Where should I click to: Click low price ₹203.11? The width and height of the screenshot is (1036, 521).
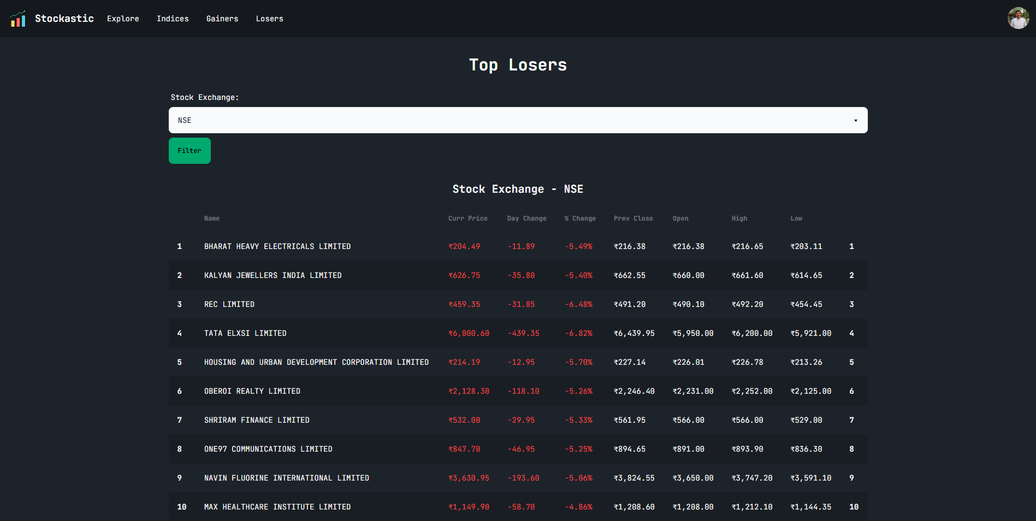click(x=807, y=246)
